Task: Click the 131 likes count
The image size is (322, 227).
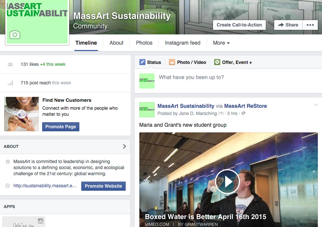Action: [30, 64]
